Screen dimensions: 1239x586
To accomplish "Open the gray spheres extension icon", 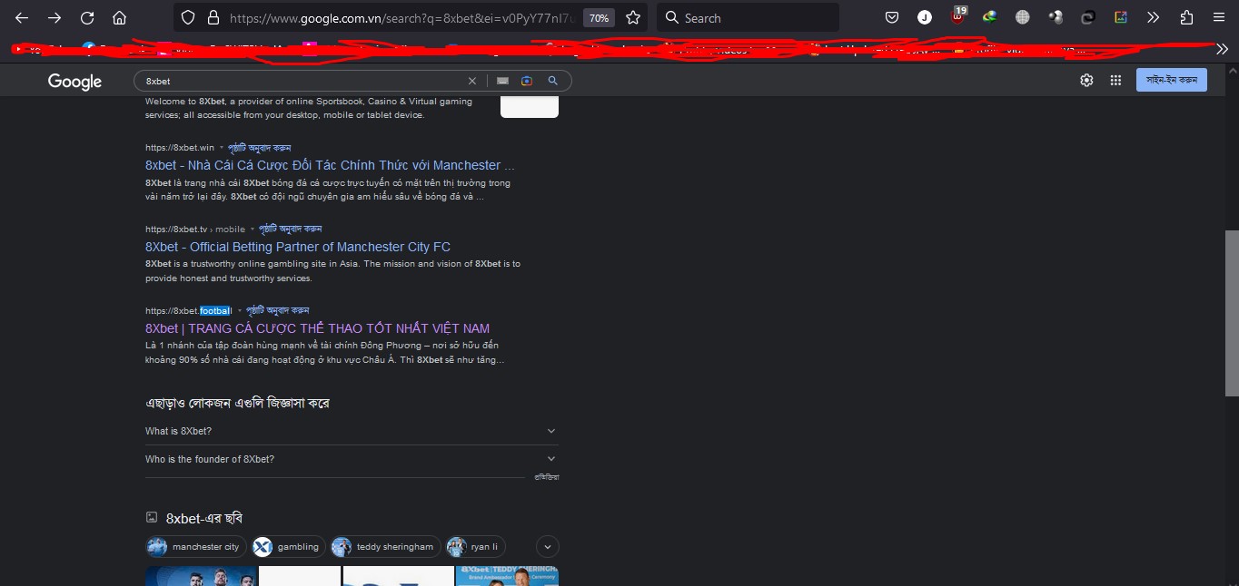I will tap(1056, 17).
